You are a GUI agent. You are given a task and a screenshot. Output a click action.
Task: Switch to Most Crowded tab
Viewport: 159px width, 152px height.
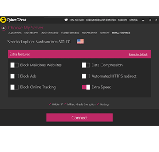[x=50, y=33]
